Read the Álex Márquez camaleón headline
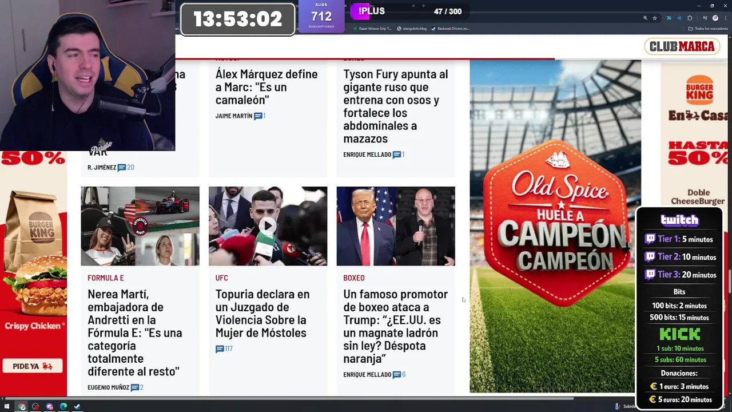 (266, 87)
